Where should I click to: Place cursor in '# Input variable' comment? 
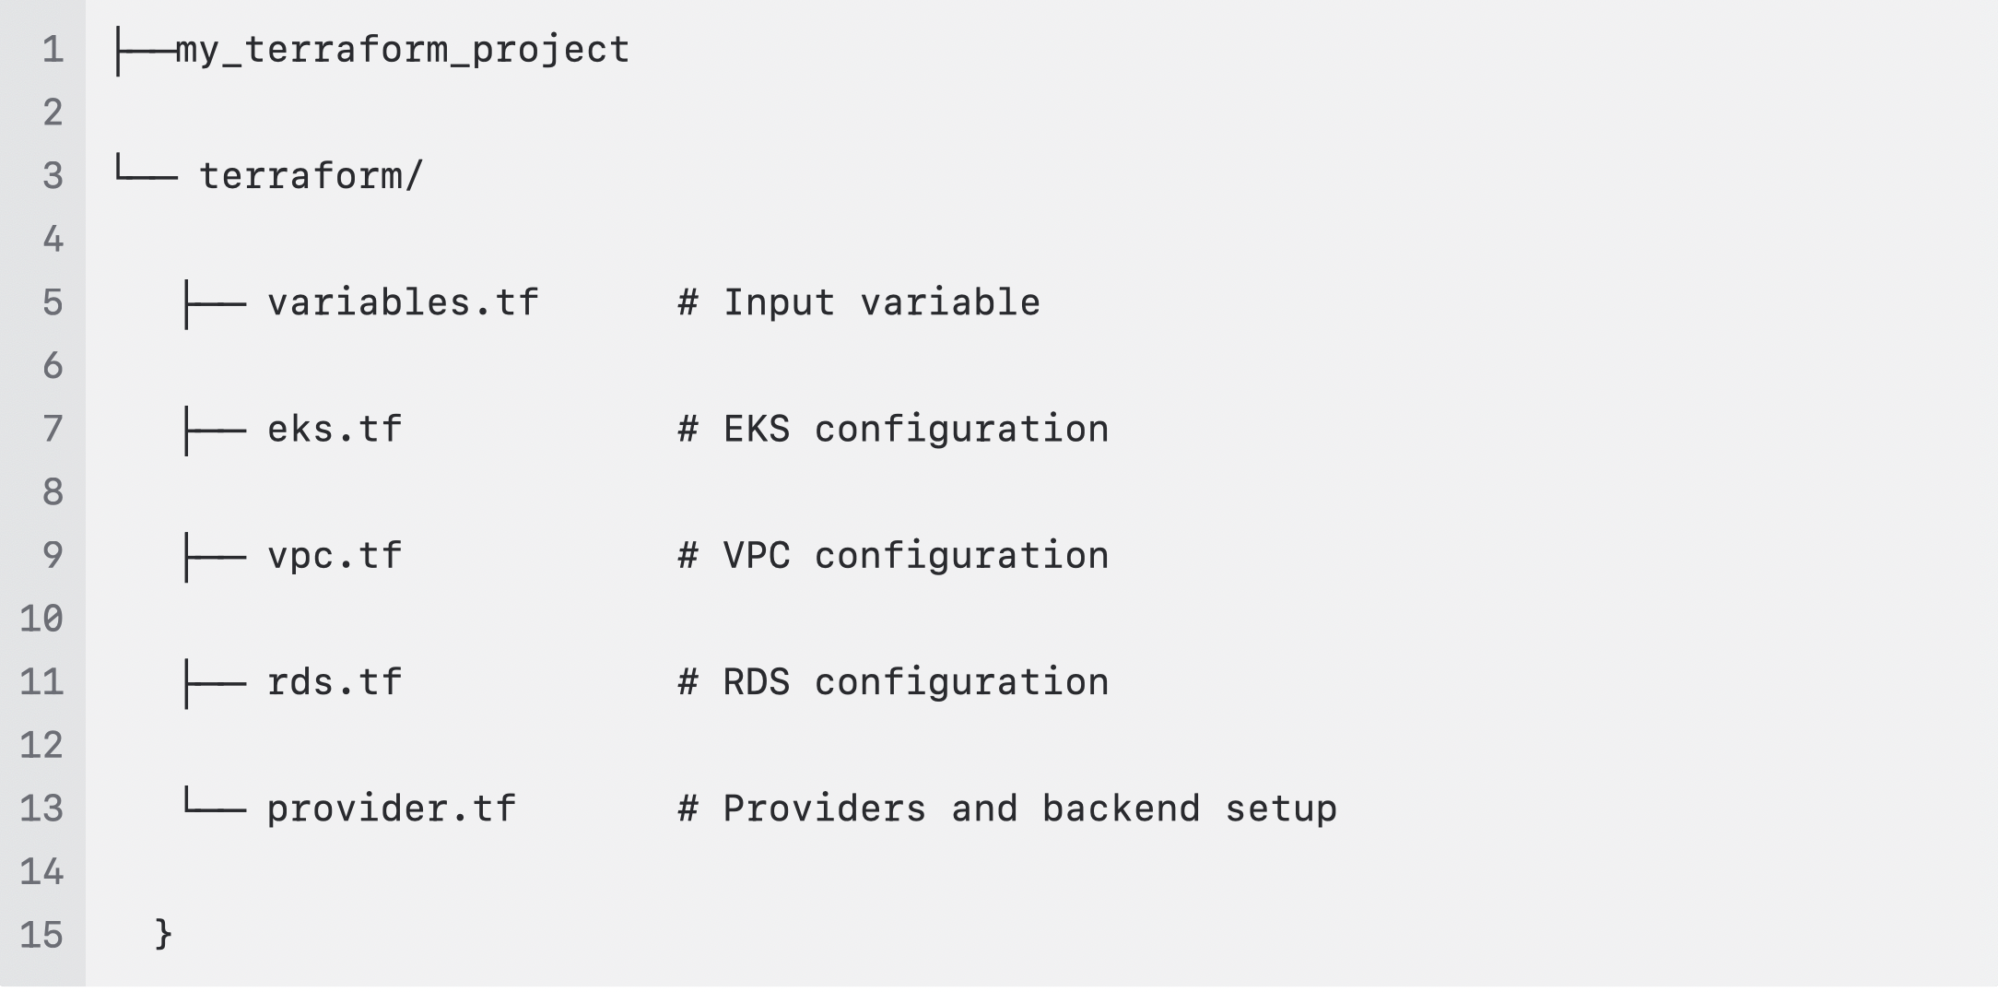pos(859,302)
